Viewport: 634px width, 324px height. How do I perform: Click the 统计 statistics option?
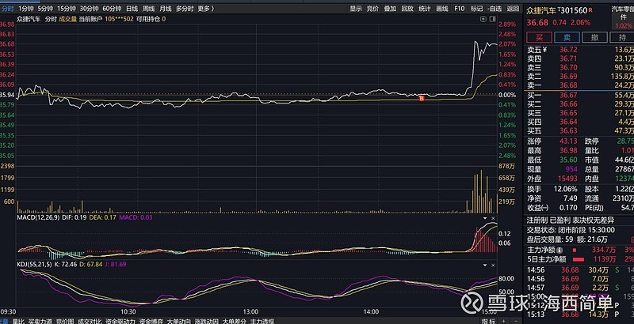[x=425, y=9]
